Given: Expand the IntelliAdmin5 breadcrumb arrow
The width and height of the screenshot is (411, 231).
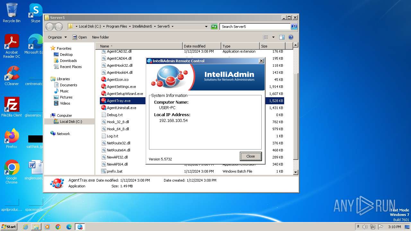Looking at the screenshot, I should pyautogui.click(x=154, y=27).
